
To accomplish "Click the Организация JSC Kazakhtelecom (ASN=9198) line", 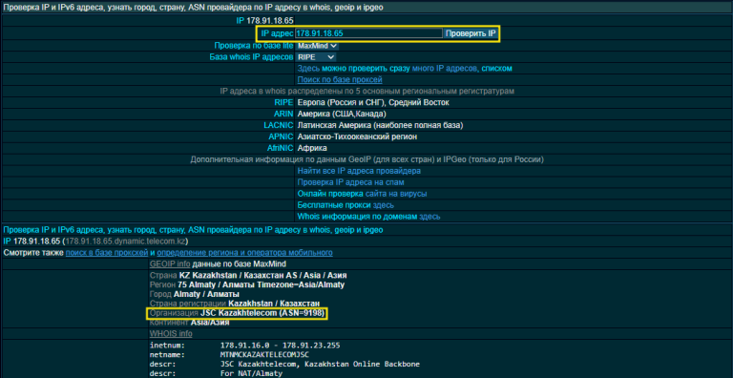I will [x=237, y=313].
